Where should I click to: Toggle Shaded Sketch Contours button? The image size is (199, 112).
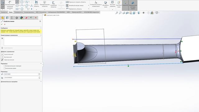click(x=133, y=5)
